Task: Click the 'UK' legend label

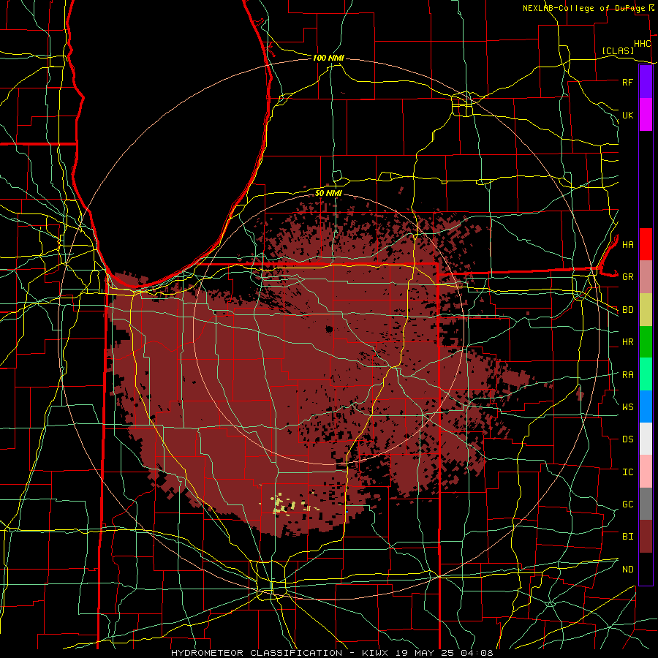Action: [x=627, y=115]
